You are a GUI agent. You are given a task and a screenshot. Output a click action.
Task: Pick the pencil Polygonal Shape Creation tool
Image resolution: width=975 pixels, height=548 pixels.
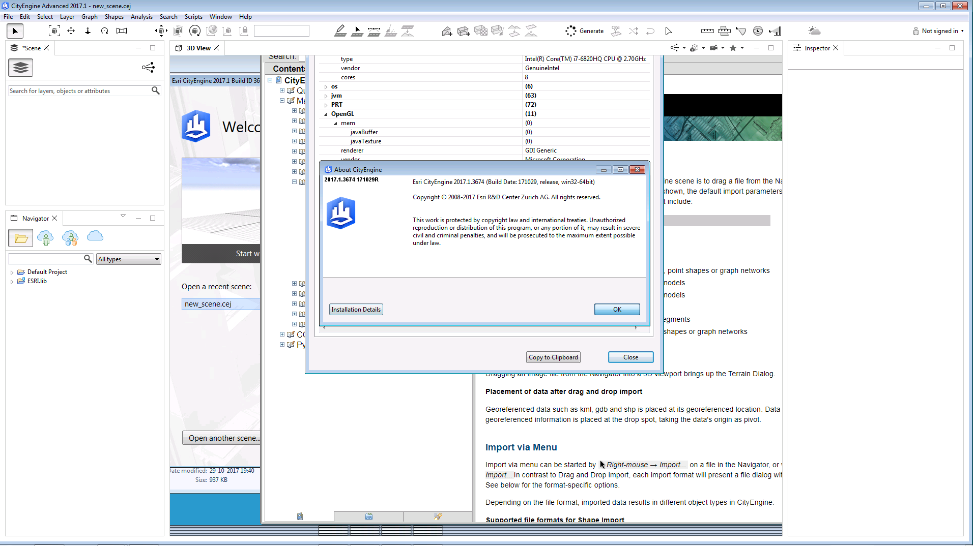[340, 31]
